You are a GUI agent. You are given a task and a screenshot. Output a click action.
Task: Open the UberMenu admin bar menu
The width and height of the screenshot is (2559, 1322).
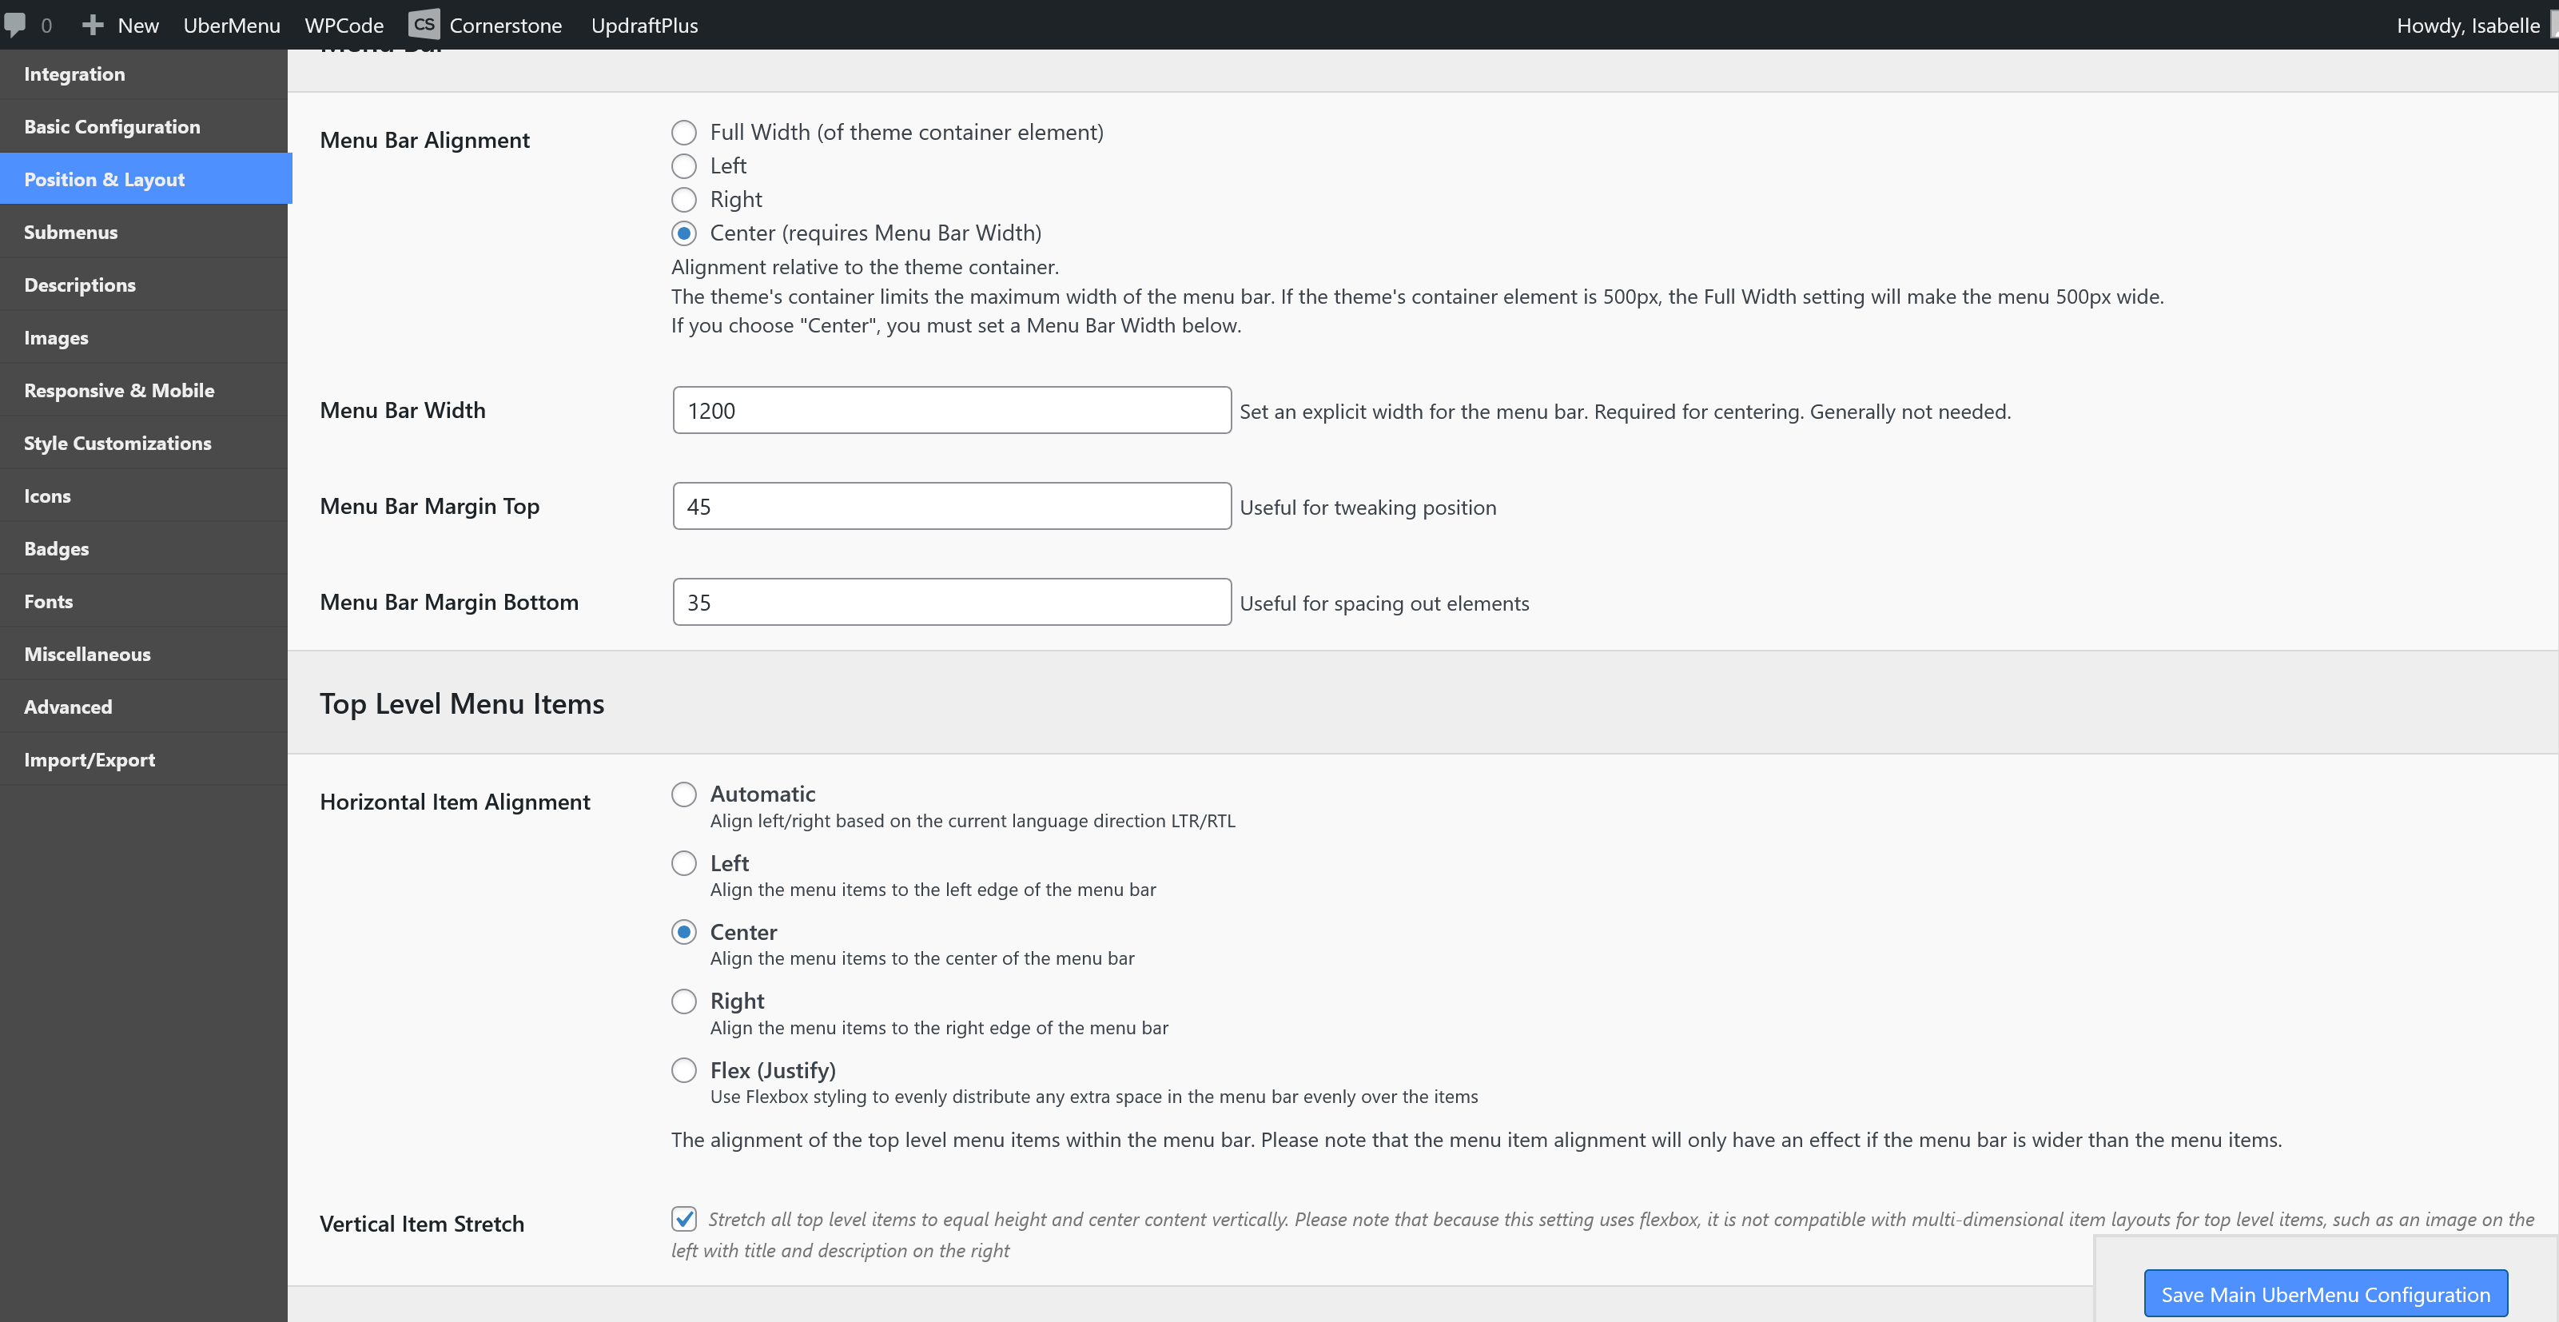(x=232, y=25)
